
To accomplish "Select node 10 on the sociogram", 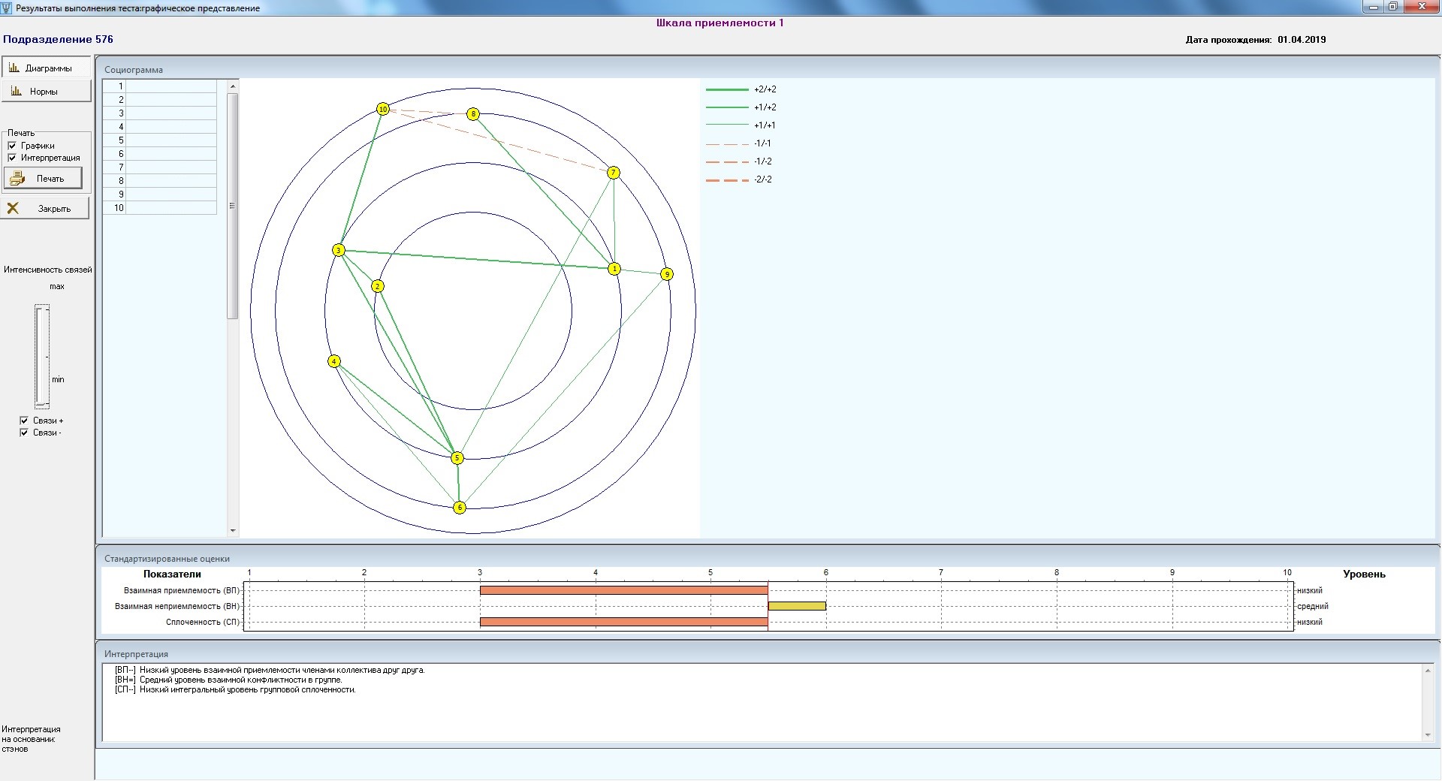I will click(x=383, y=110).
